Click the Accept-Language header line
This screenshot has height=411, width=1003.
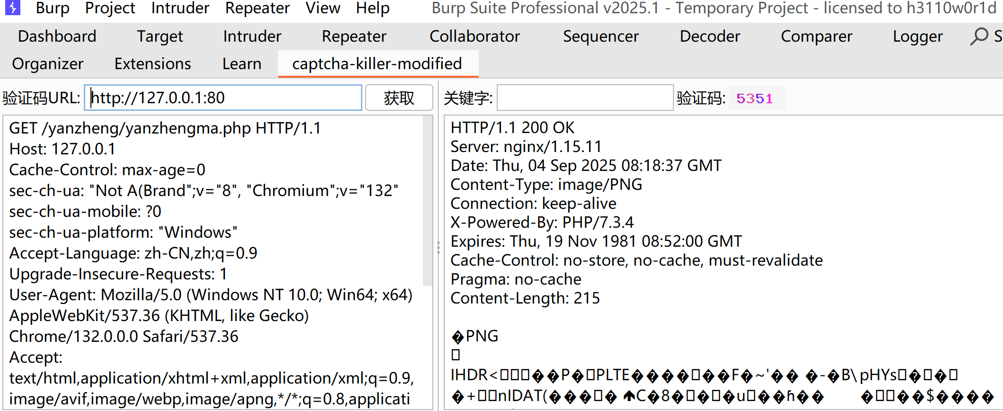[x=133, y=253]
